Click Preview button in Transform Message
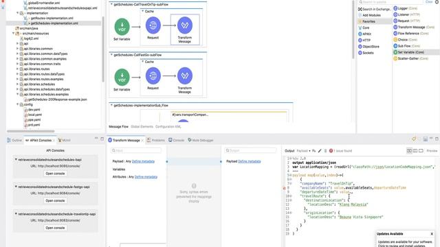This screenshot has width=440, height=247. point(432,151)
